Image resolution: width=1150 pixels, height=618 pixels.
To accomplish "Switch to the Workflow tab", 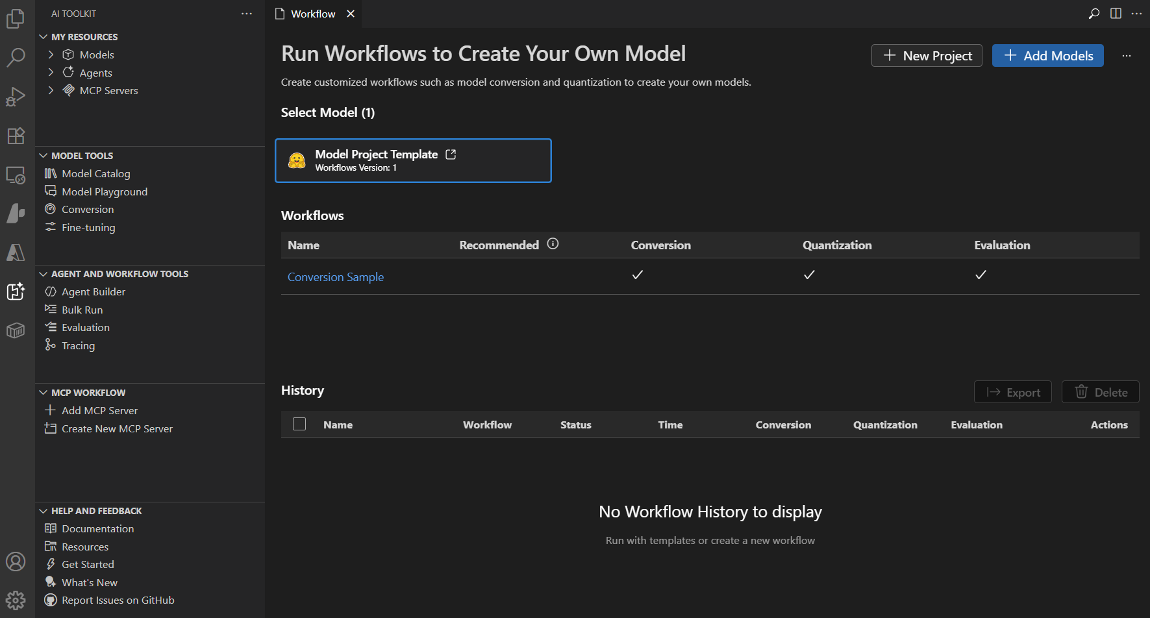I will (313, 13).
